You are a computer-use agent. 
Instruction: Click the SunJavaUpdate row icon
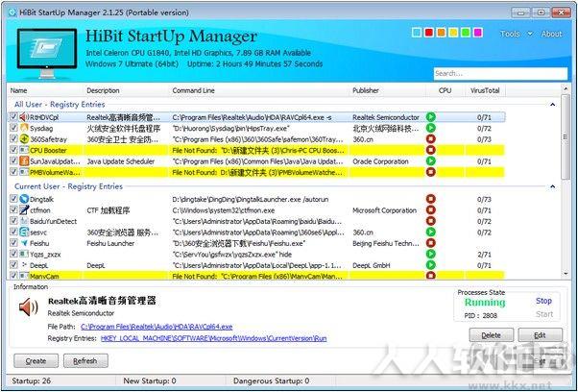(x=24, y=161)
